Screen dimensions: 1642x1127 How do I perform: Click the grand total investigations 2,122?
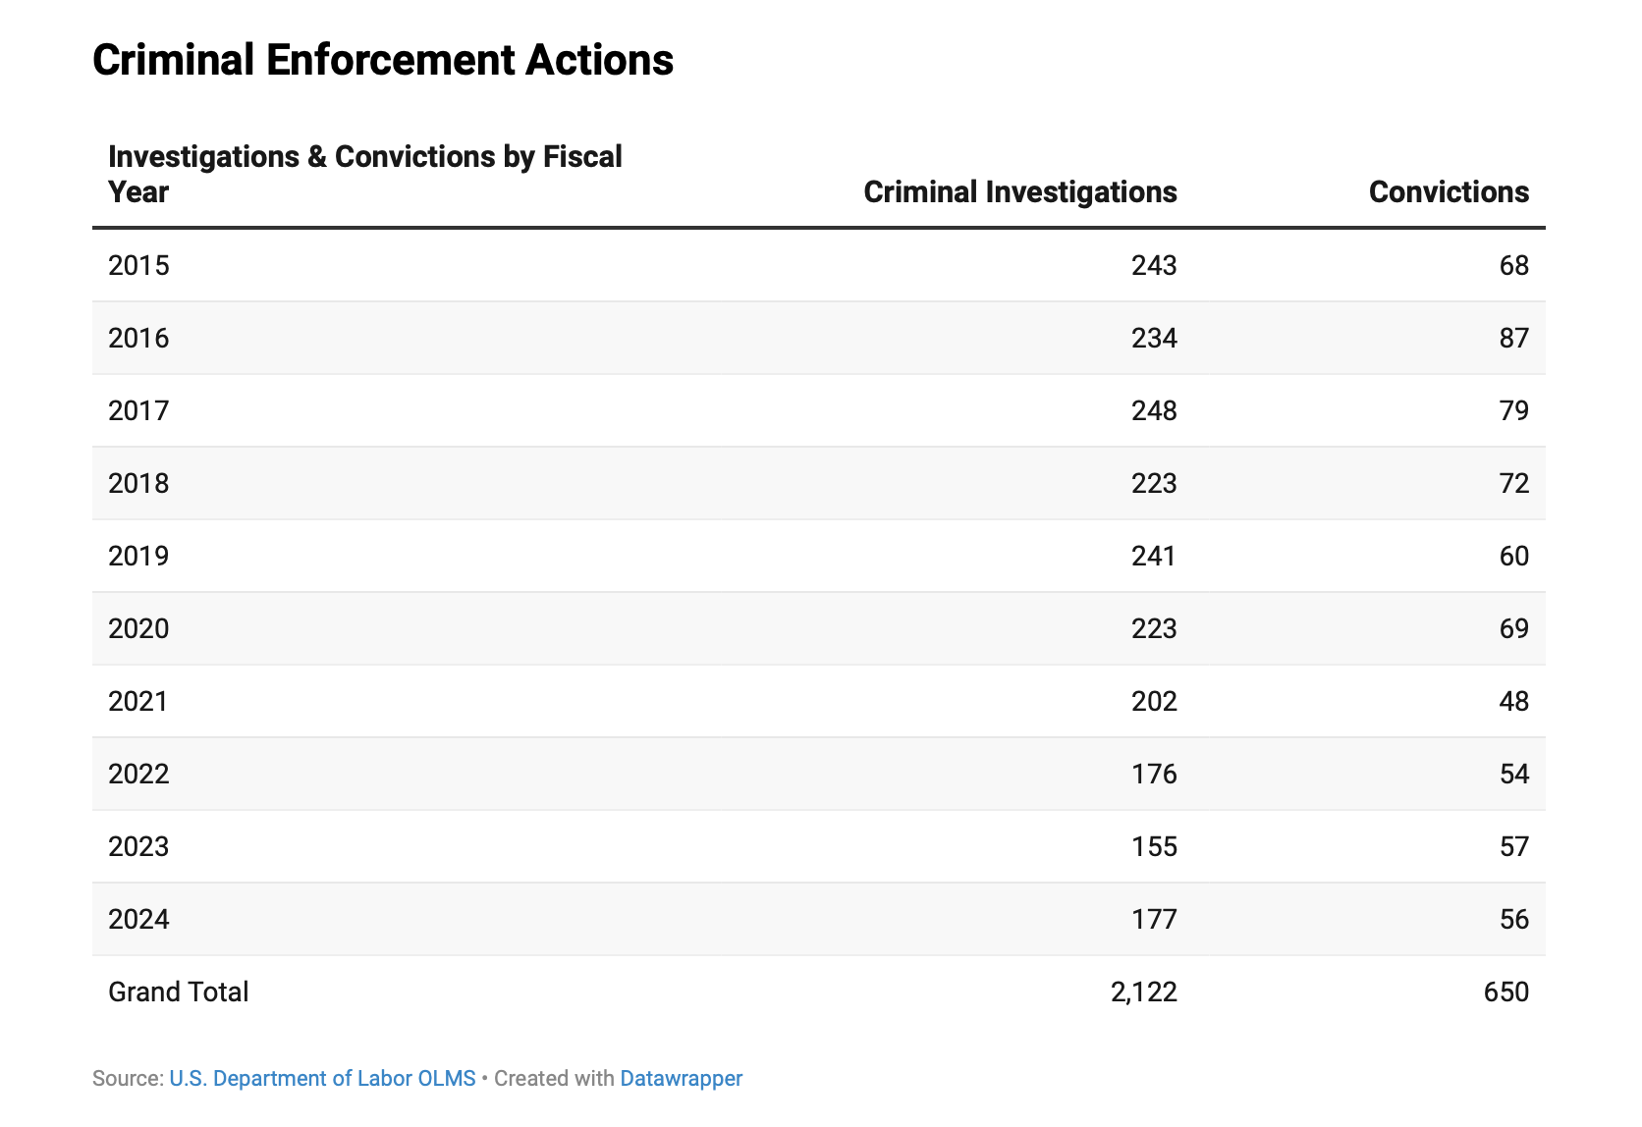coord(1143,993)
